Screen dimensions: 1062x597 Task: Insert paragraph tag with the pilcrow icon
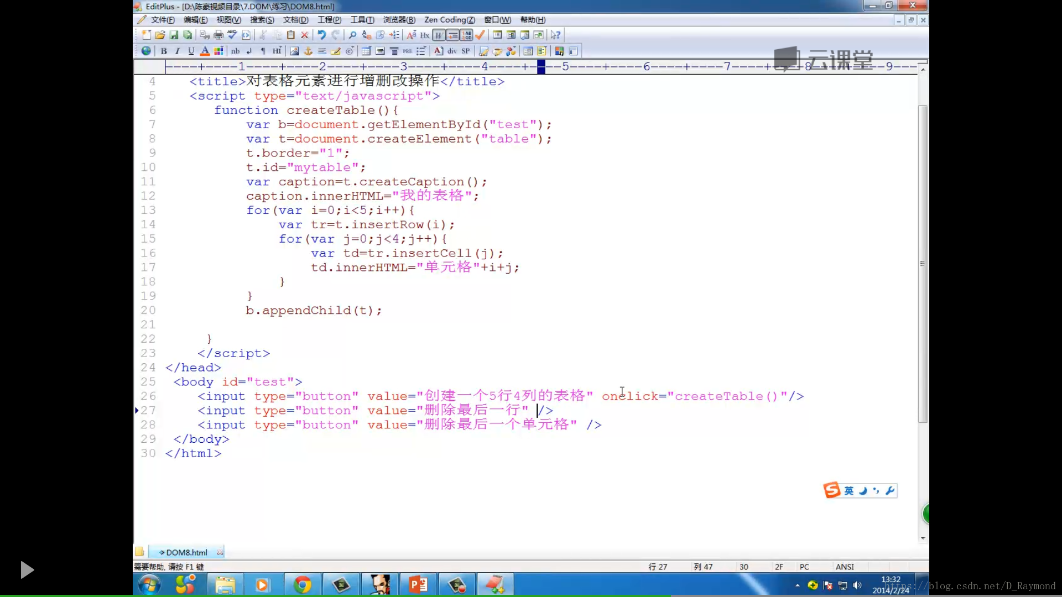(263, 51)
